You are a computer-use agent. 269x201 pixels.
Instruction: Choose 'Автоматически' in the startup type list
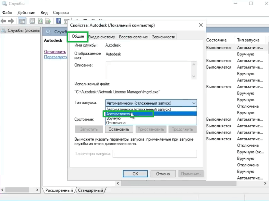118,114
